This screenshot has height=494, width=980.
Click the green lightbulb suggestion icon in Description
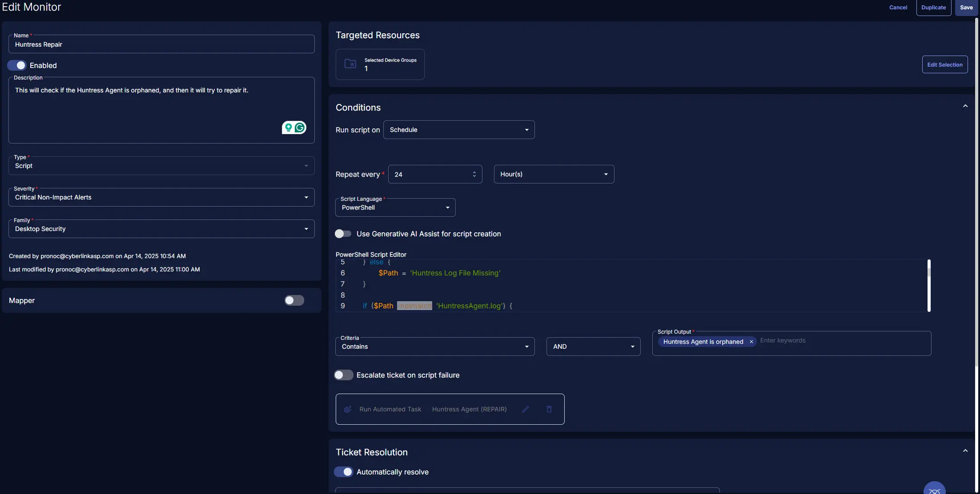[289, 128]
